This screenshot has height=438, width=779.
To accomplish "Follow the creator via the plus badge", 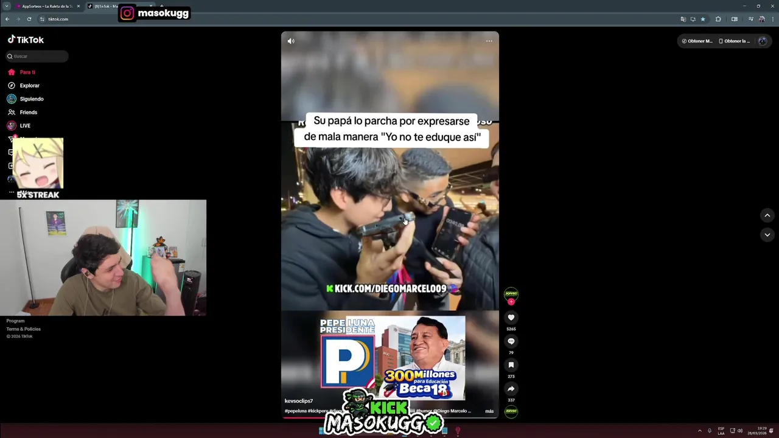I will (x=511, y=302).
